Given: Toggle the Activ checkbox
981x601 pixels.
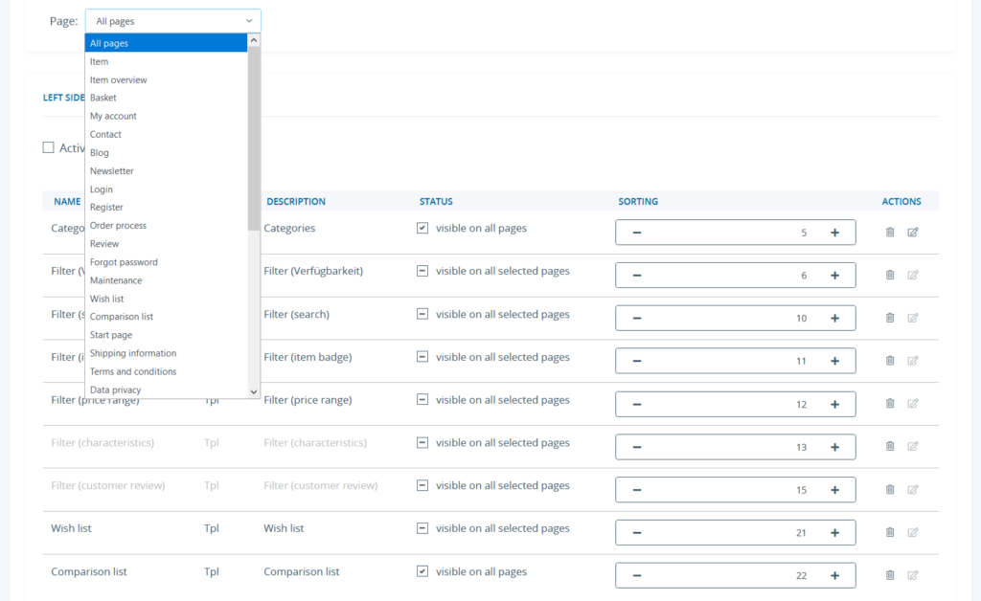Looking at the screenshot, I should pyautogui.click(x=49, y=146).
